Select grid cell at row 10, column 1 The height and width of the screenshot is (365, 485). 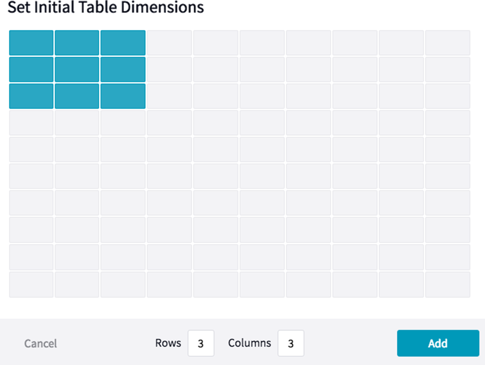pyautogui.click(x=31, y=284)
